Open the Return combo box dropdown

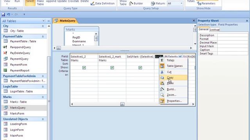pos(181,3)
